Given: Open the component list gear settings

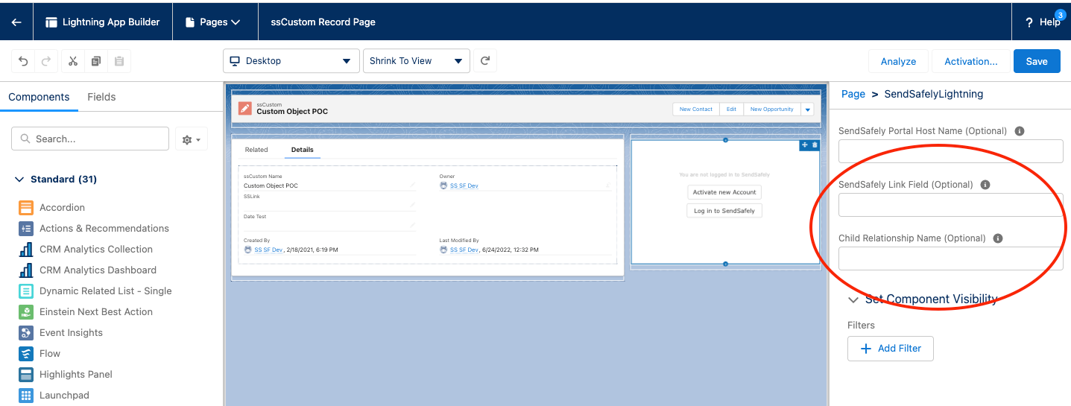Looking at the screenshot, I should (192, 139).
